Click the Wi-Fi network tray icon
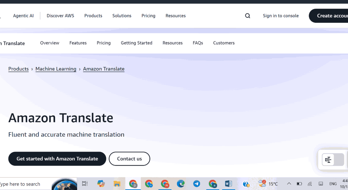The image size is (348, 190). 310,184
